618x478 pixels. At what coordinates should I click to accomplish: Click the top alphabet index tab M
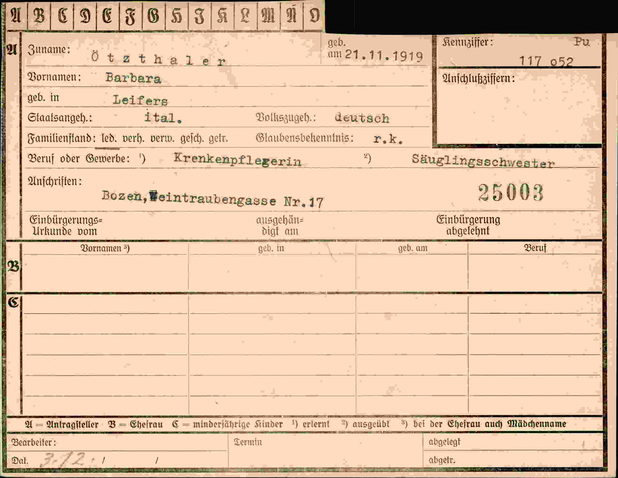pos(268,15)
